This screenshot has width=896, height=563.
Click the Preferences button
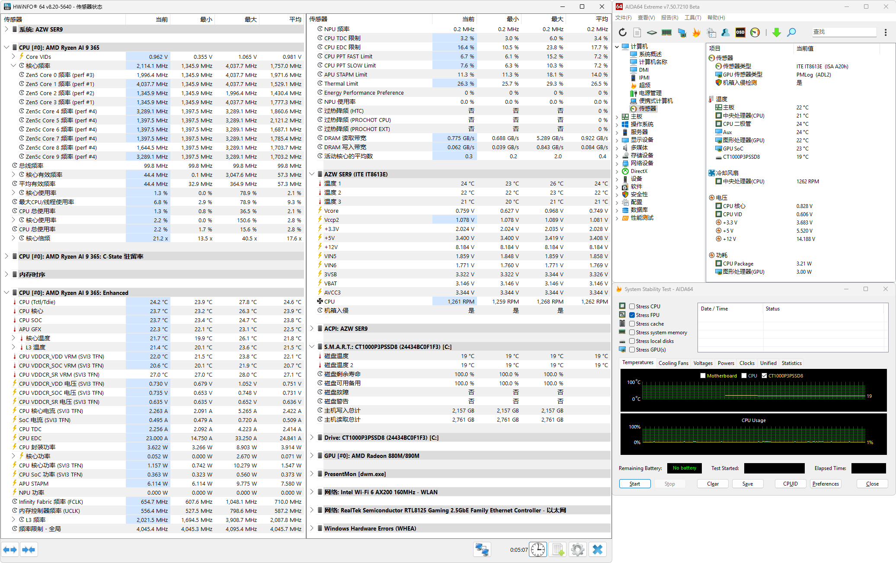pyautogui.click(x=825, y=484)
